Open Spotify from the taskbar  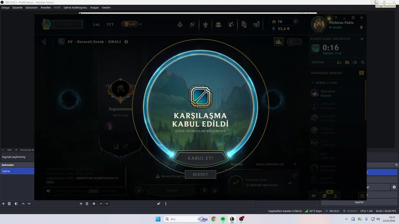point(223,219)
